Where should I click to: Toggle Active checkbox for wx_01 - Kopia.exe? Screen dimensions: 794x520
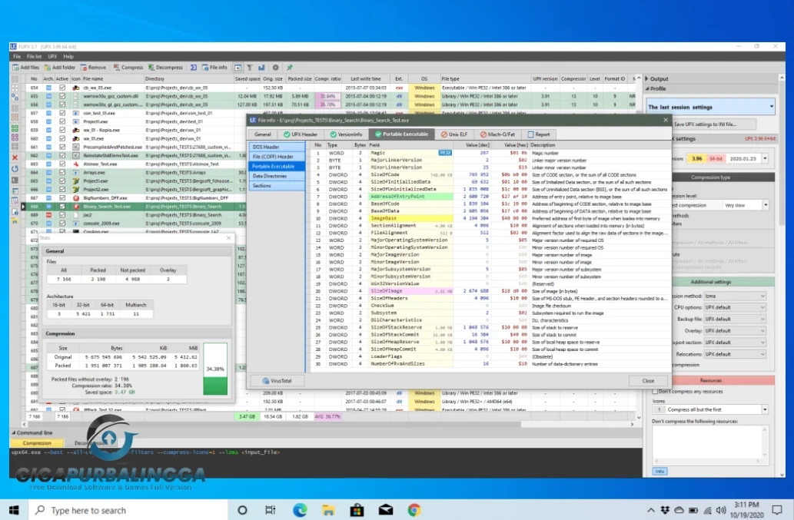(x=62, y=130)
